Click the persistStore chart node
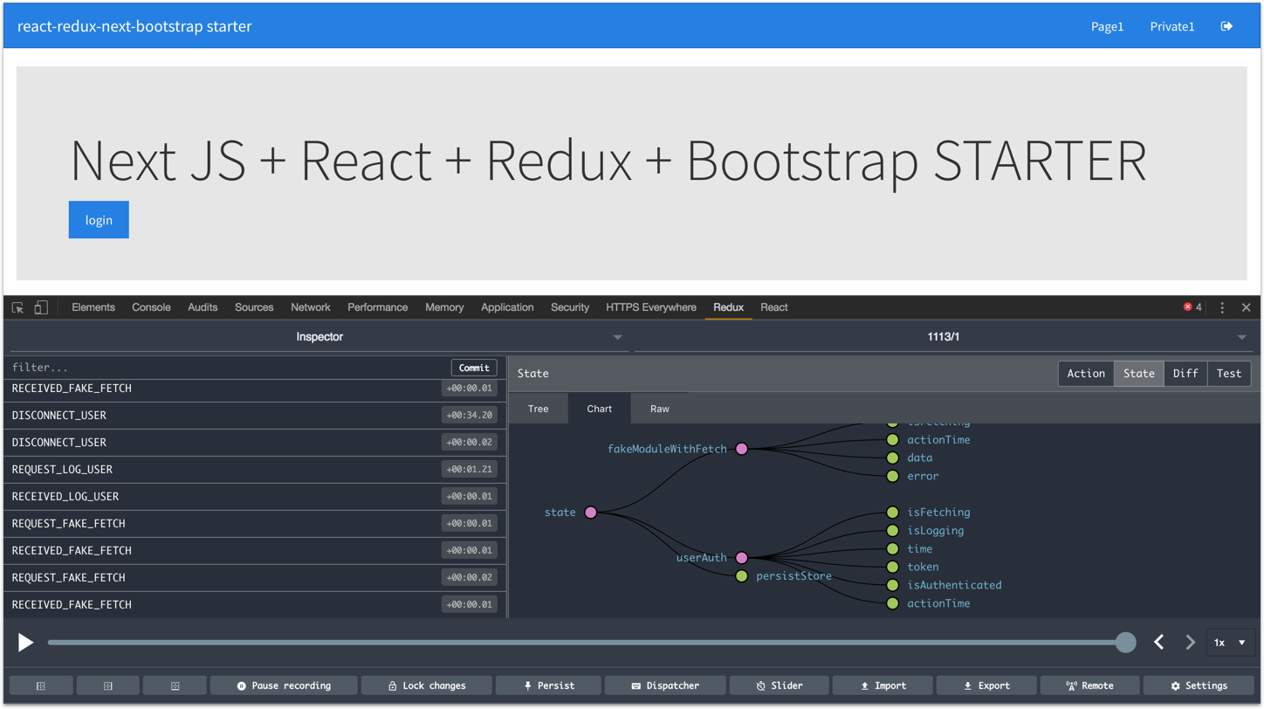The width and height of the screenshot is (1264, 709). point(741,576)
